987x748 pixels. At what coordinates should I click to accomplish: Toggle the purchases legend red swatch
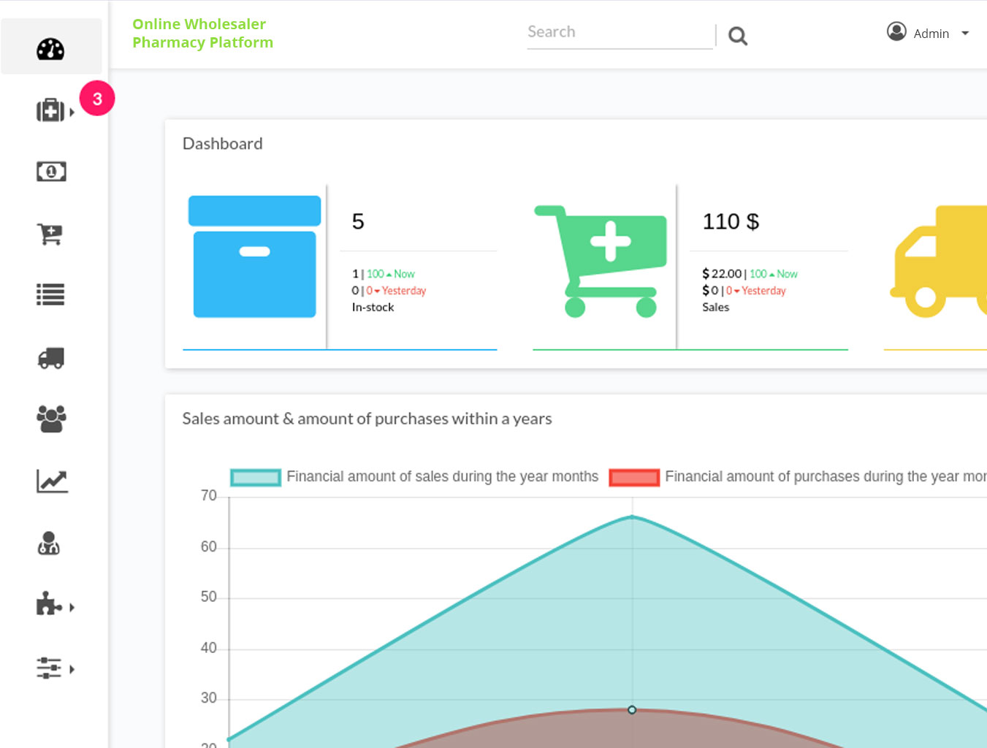[x=634, y=478]
